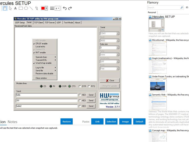Click the Flamory search magnifier icon
Viewport: 189px width, 142px height.
coord(182,7)
